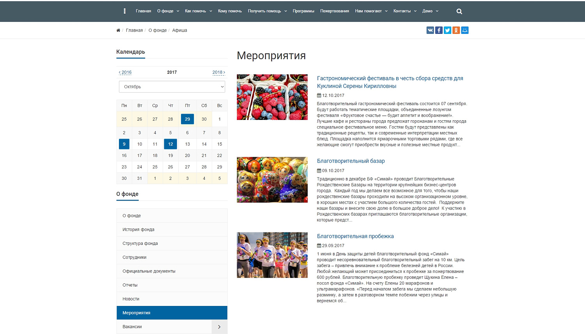Expand the О фонде top menu

tap(168, 11)
